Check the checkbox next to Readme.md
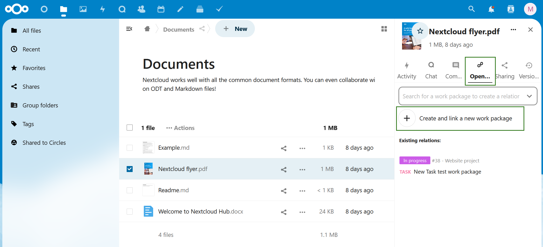 (x=130, y=190)
